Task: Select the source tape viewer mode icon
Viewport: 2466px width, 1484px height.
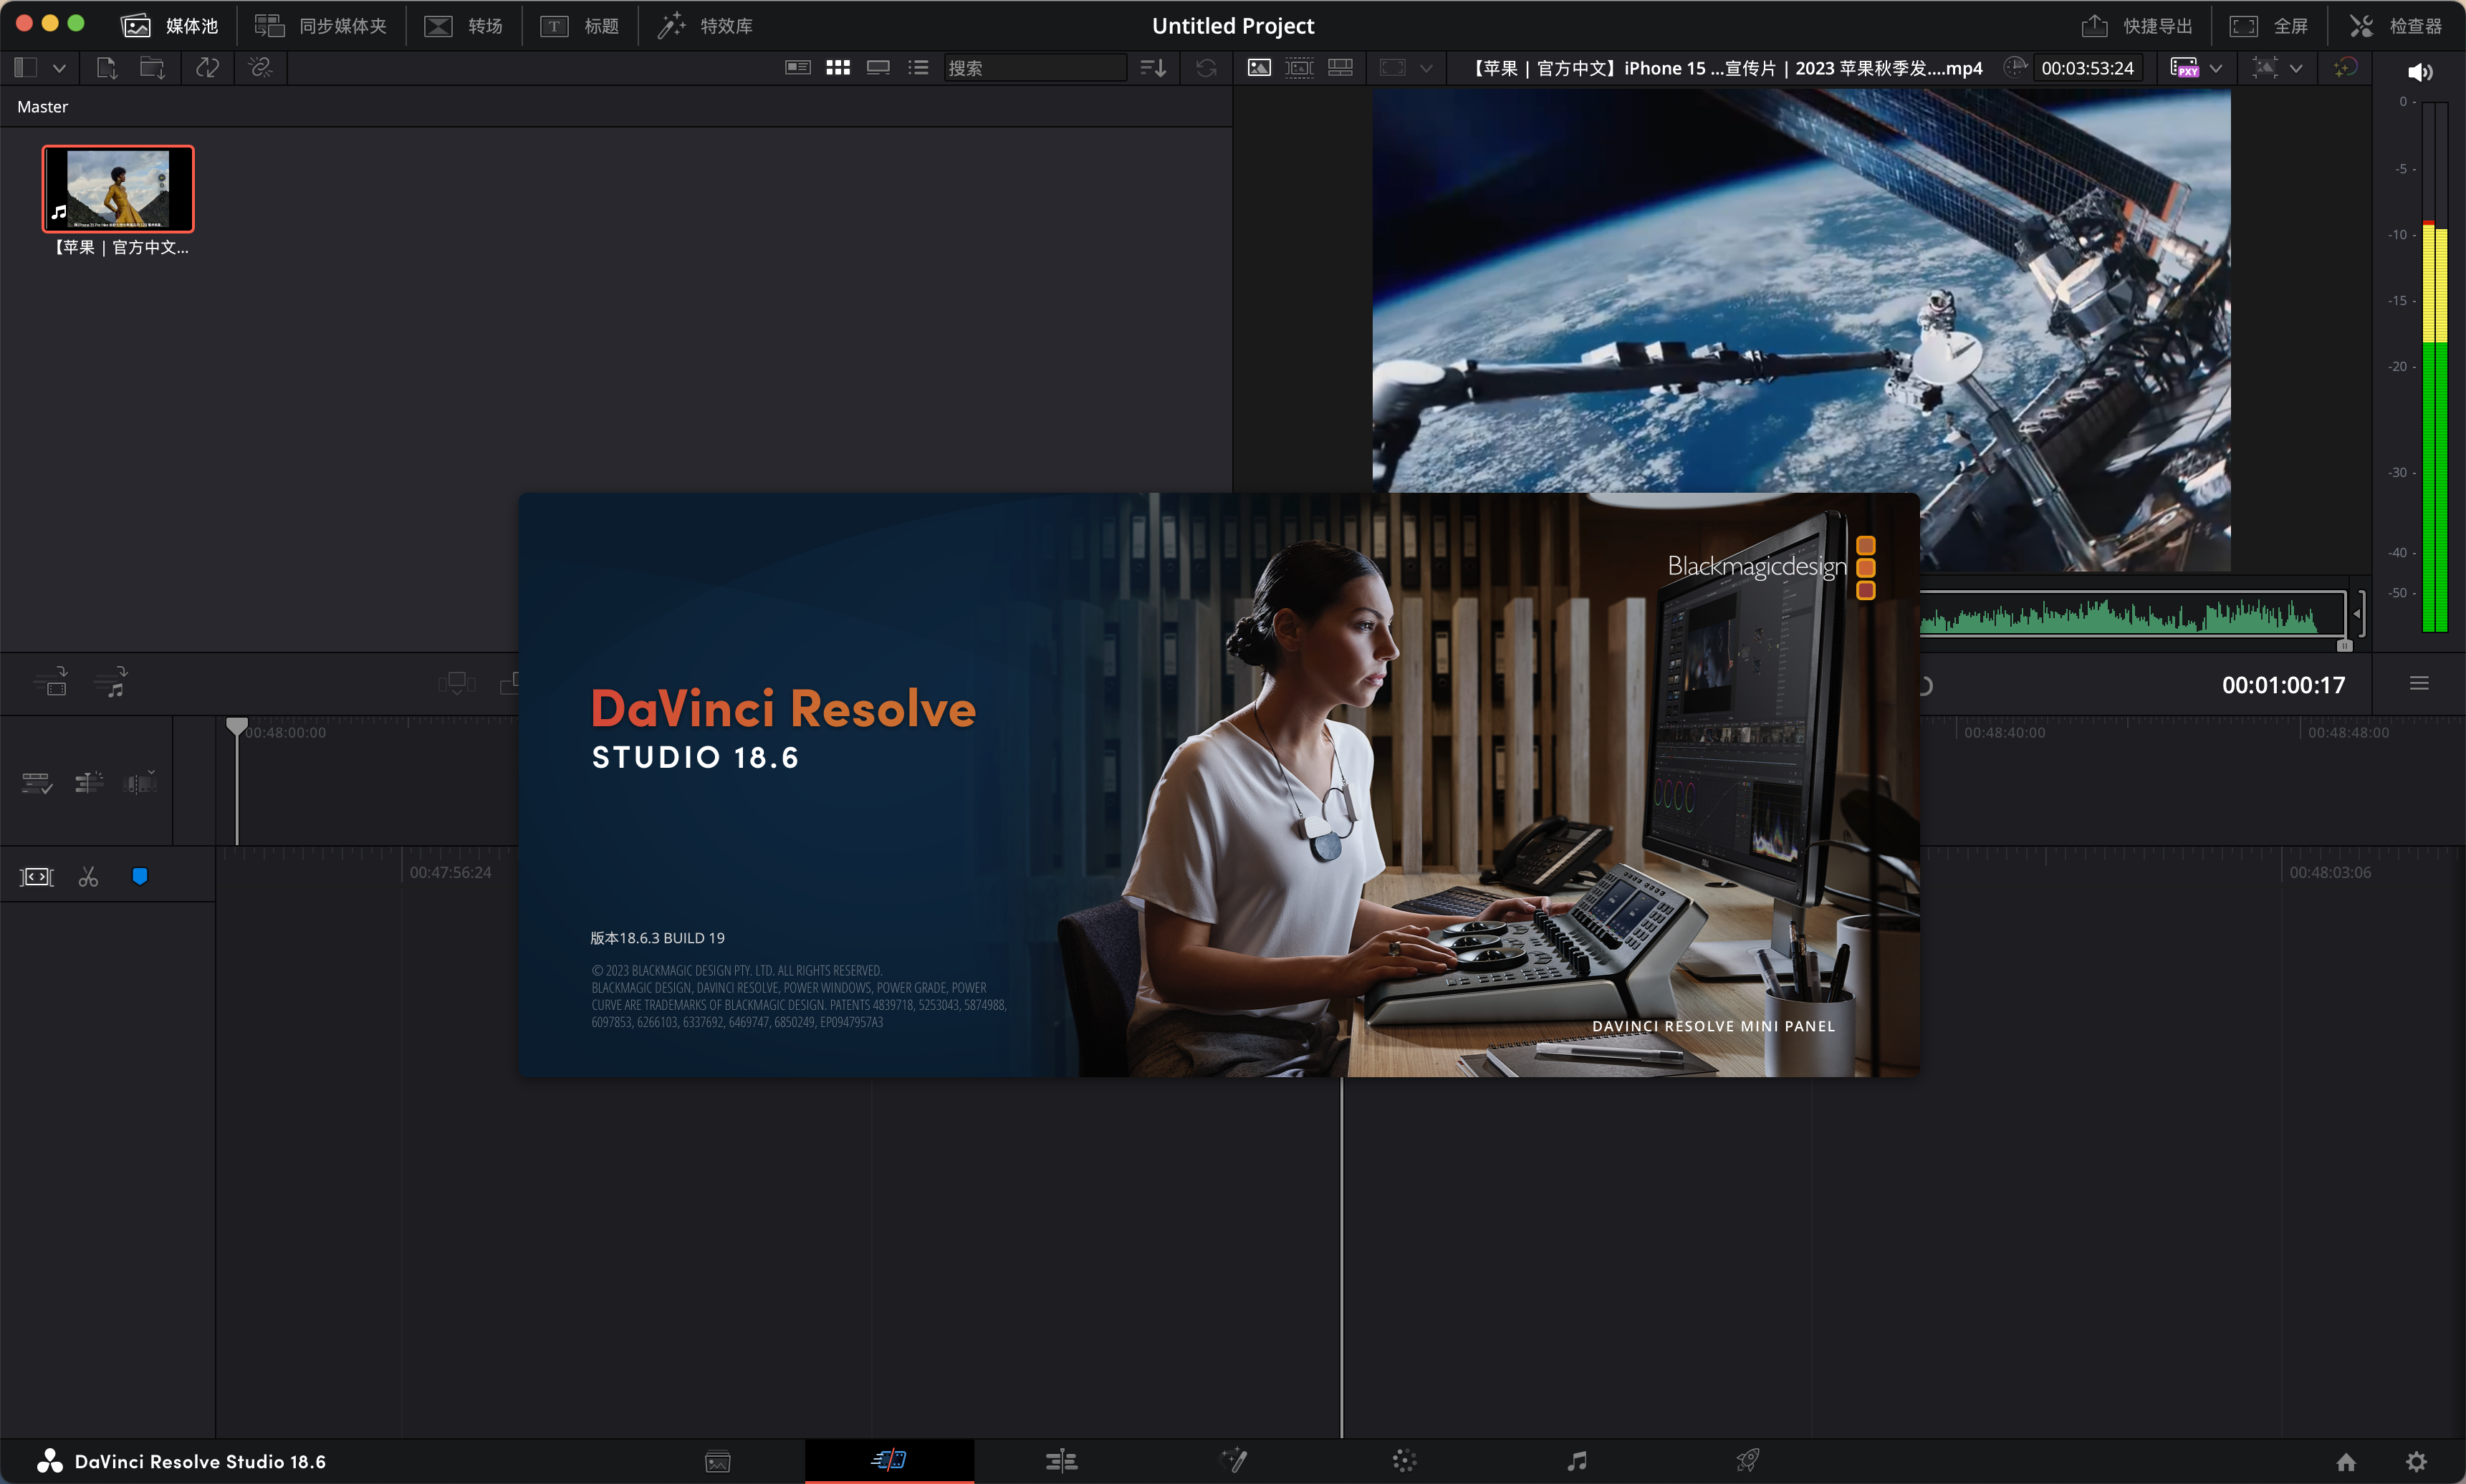Action: (x=1299, y=68)
